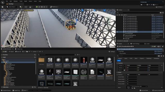Select DirectionalLight in the Outliner
Image resolution: width=165 pixels, height=92 pixels.
[129, 33]
